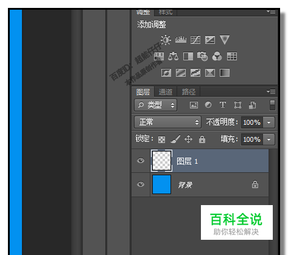288x255 pixels.
Task: Add a Gradient Map adjustment
Action: click(x=225, y=72)
